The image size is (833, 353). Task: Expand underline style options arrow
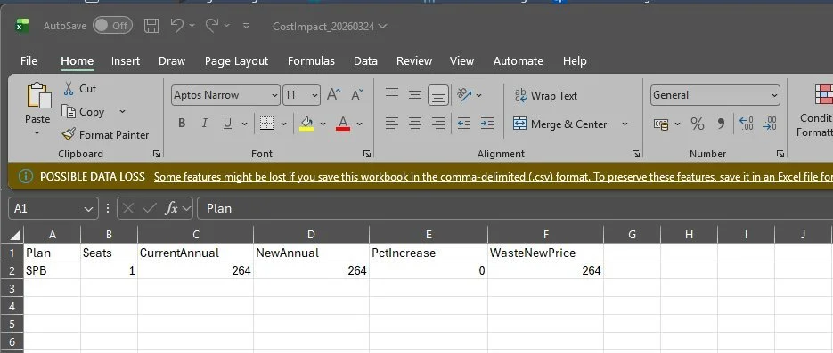[244, 124]
